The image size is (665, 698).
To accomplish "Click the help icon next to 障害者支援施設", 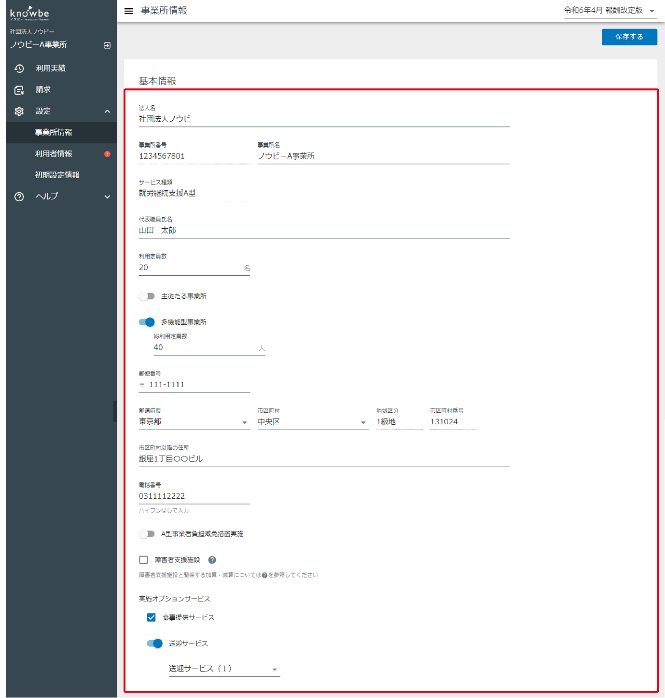I will 212,560.
